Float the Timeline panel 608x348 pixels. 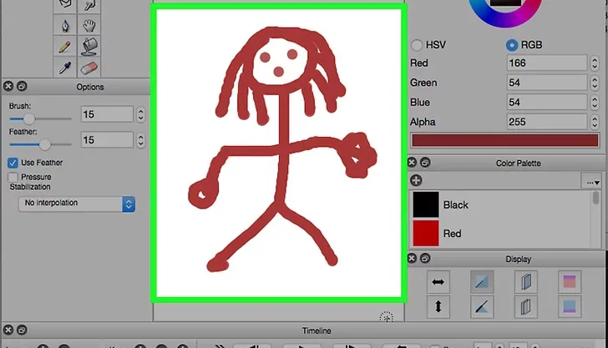(x=22, y=330)
